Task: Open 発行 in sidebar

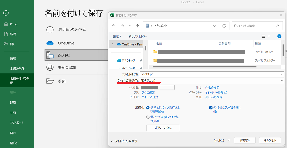Action: [x=13, y=133]
